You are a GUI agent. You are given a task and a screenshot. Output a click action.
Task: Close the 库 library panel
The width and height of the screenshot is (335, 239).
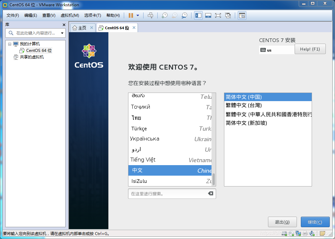coord(64,25)
